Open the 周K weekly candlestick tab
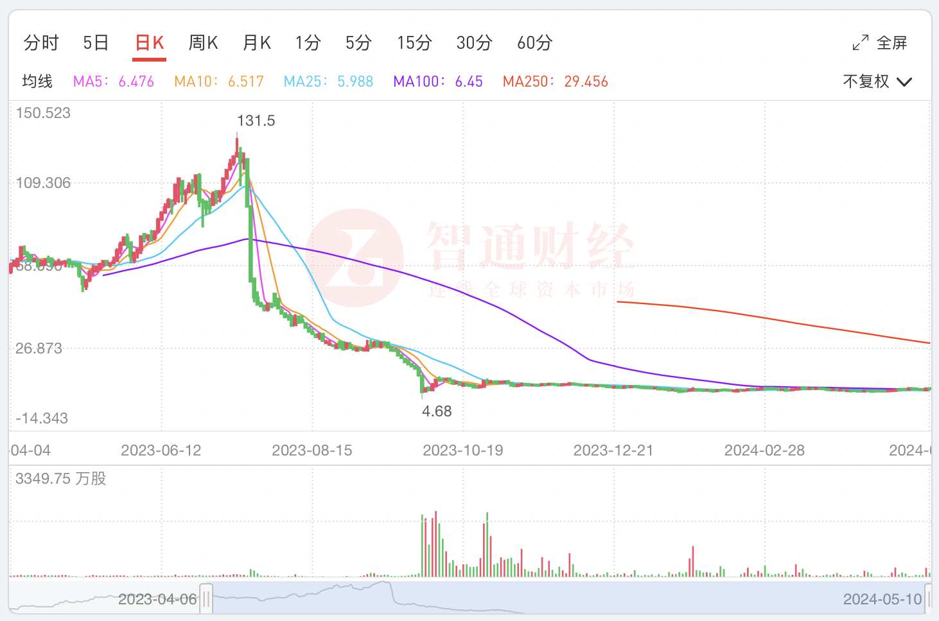 pos(203,43)
